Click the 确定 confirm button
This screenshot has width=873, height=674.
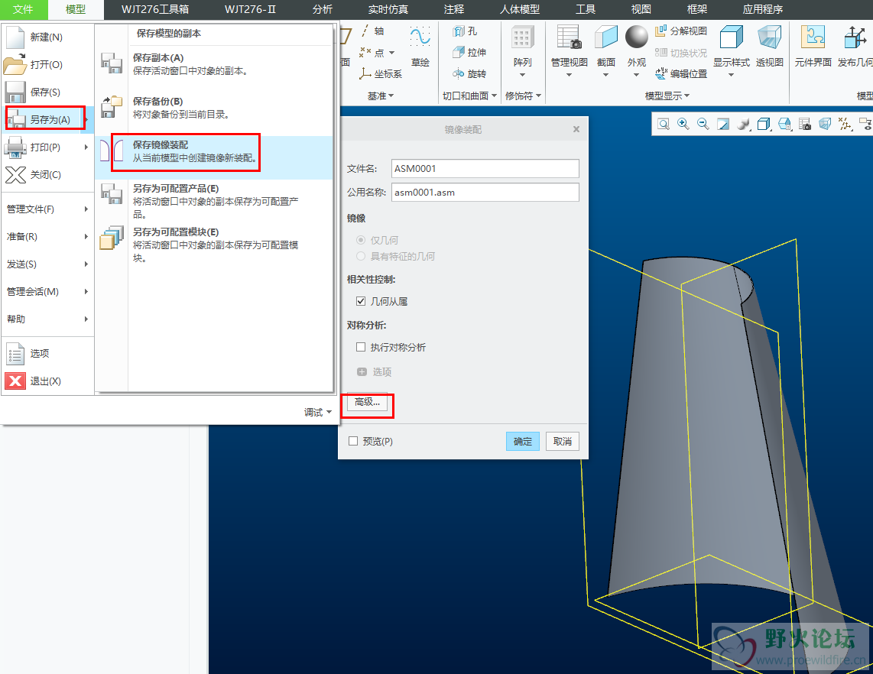(523, 442)
